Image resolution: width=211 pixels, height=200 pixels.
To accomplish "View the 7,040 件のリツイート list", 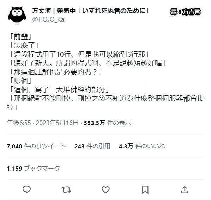I will click(36, 146).
